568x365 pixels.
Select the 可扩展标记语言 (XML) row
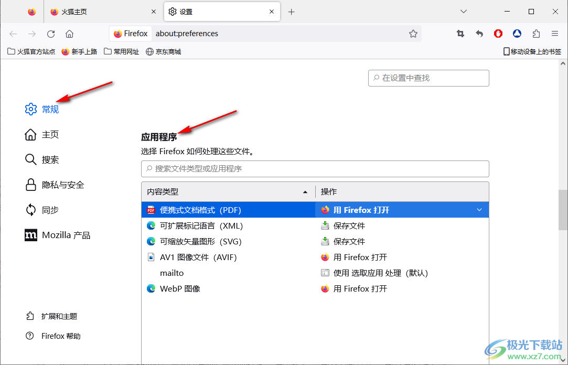(315, 226)
